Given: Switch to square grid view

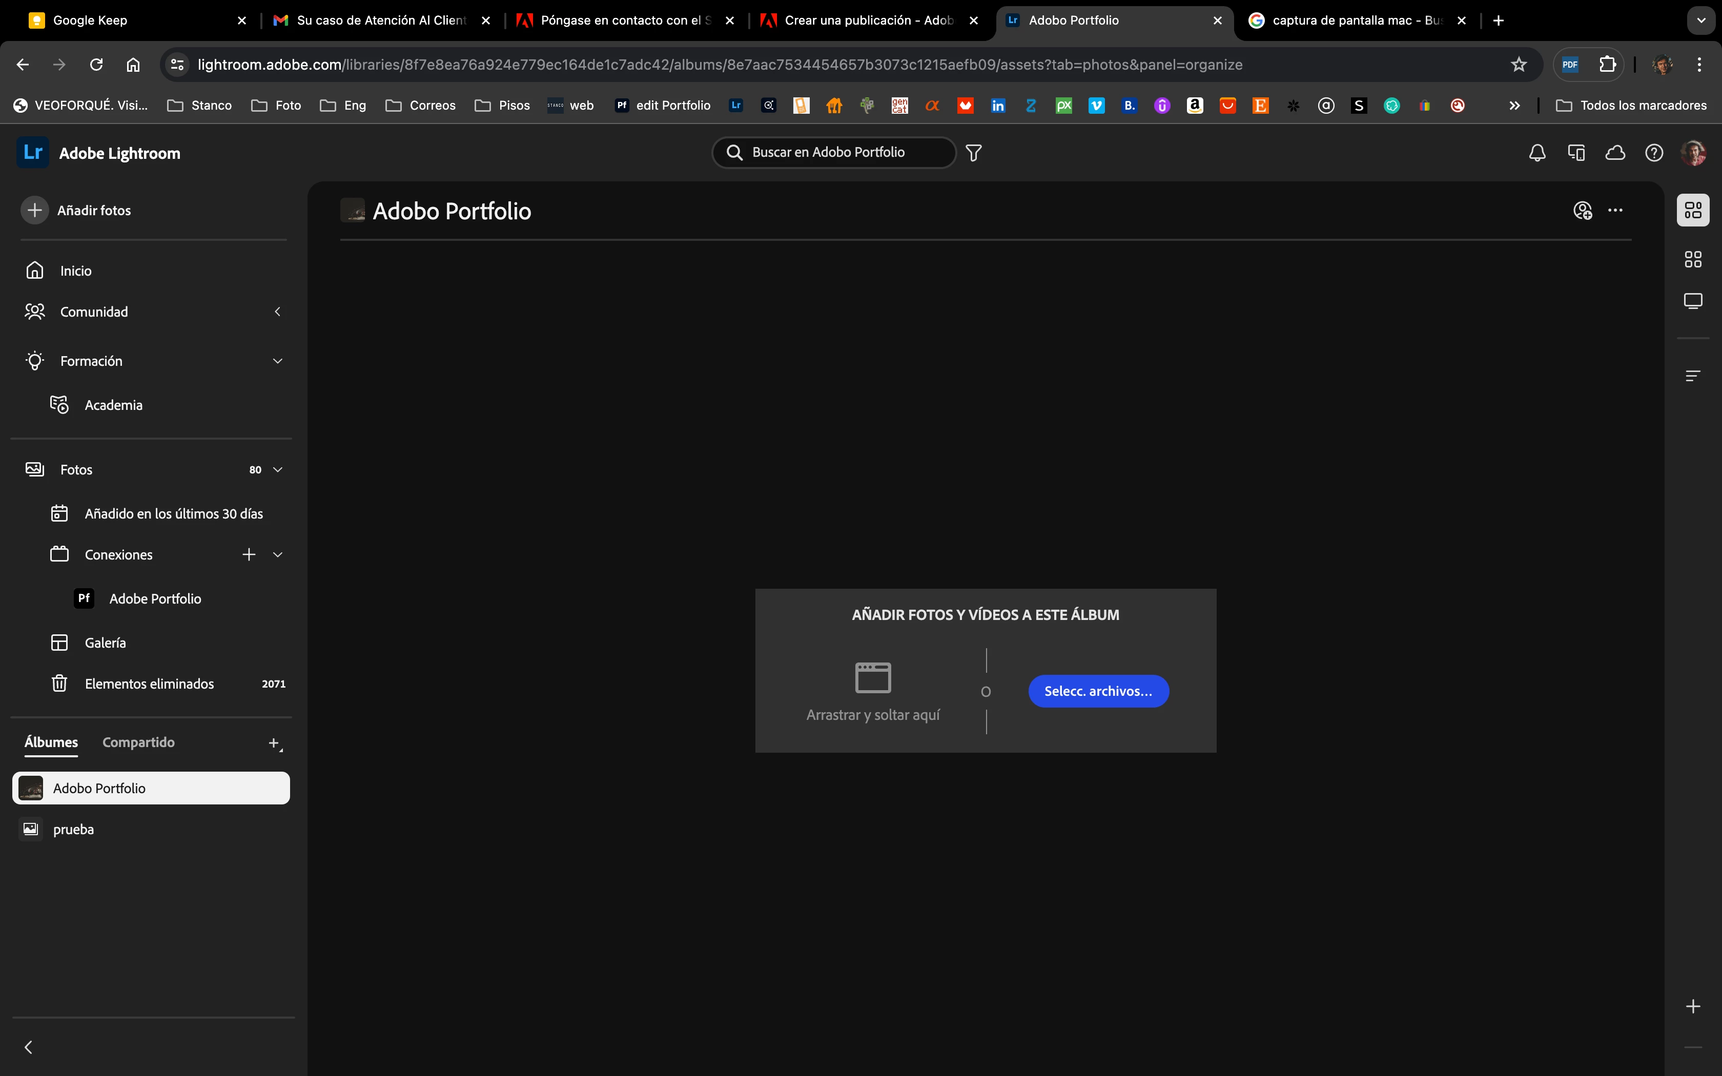Looking at the screenshot, I should click(x=1693, y=260).
